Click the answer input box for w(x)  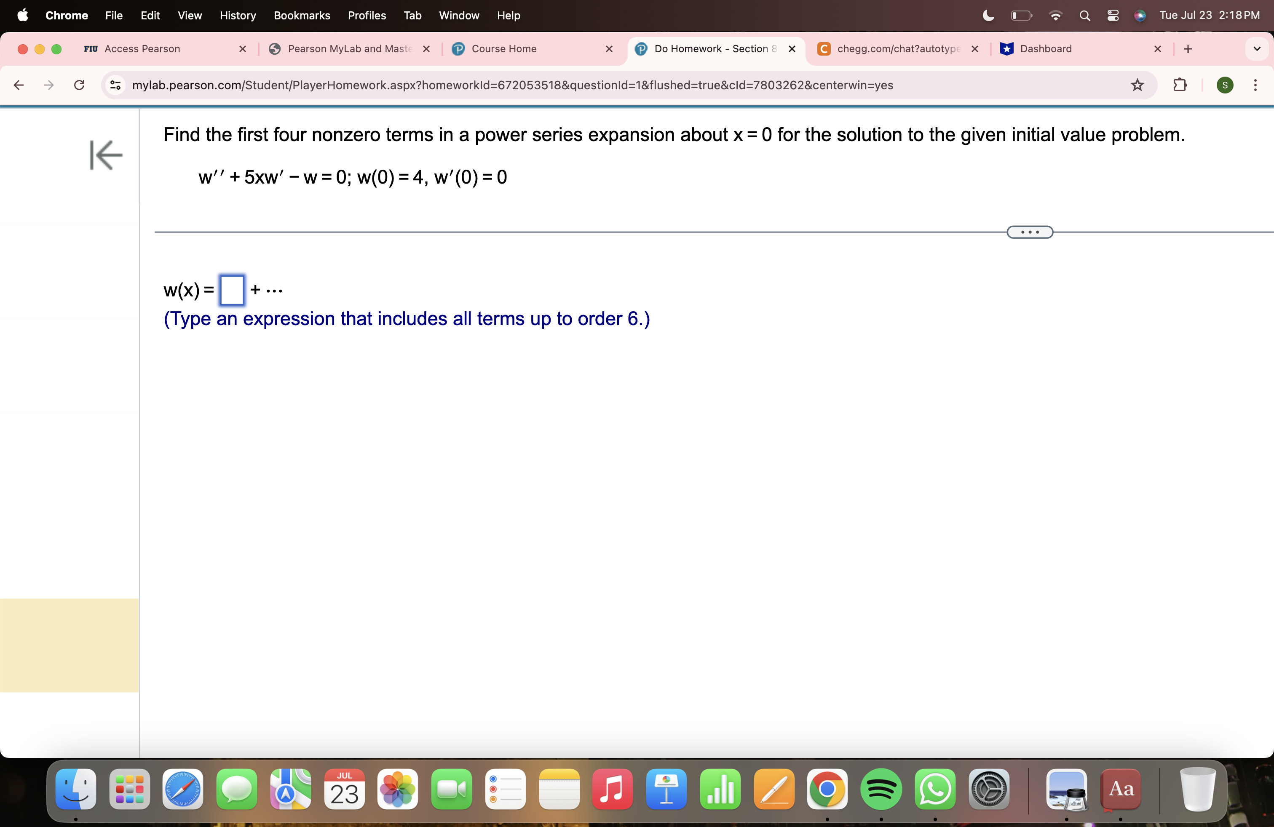[232, 290]
